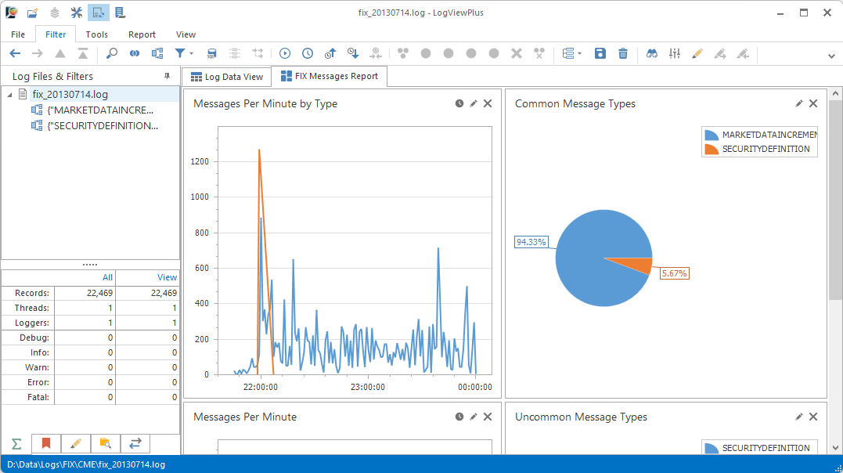Click the back navigation arrow
This screenshot has height=473, width=843.
point(15,53)
